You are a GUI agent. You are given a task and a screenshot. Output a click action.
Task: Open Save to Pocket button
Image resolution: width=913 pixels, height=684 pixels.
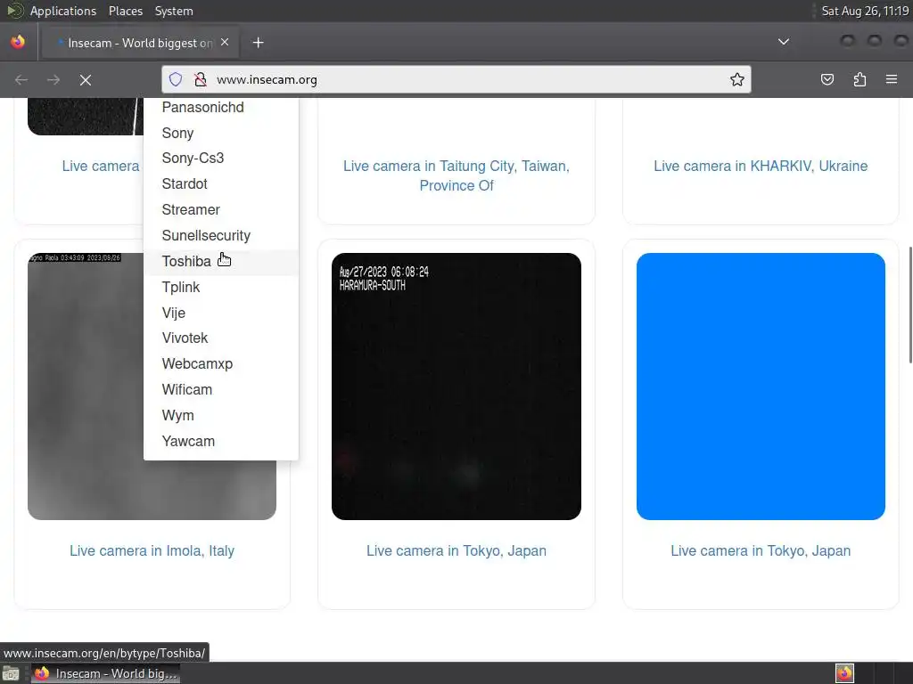coord(827,79)
